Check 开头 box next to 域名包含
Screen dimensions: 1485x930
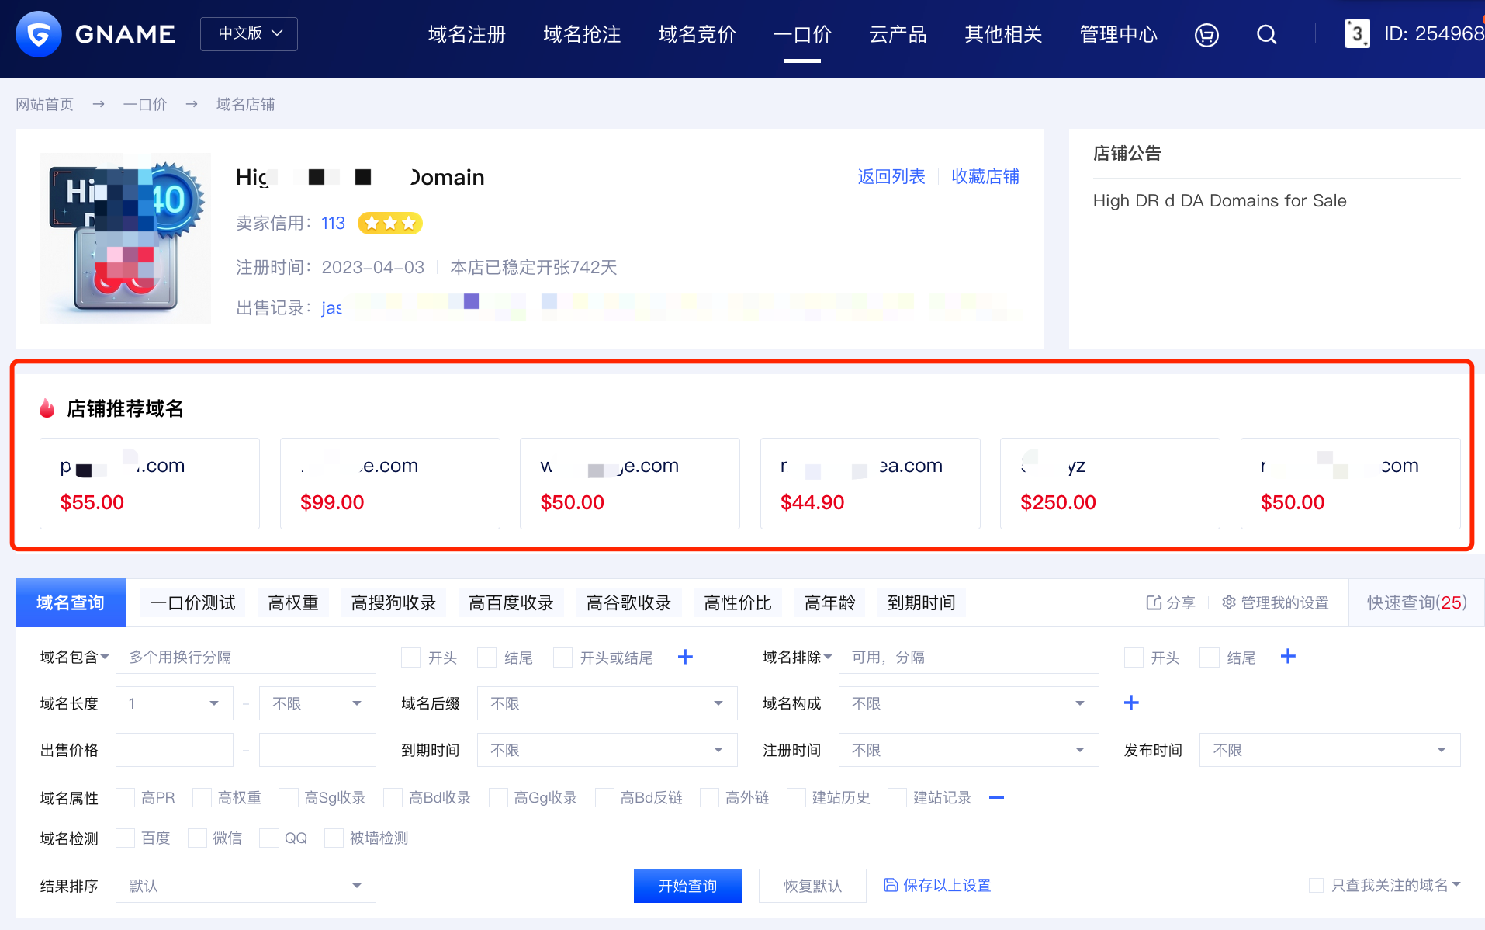[410, 658]
